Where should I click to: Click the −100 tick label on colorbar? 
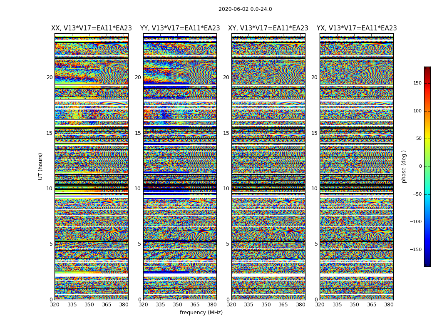pyautogui.click(x=416, y=222)
